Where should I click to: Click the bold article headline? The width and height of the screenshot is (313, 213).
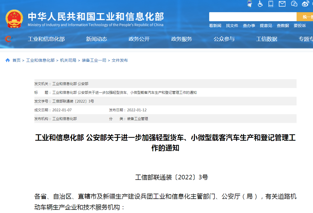165,143
